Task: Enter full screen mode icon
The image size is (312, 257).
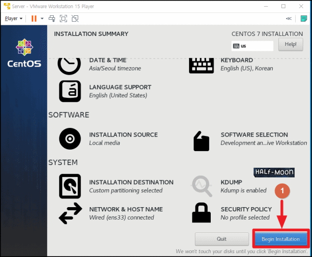Action: pos(63,19)
